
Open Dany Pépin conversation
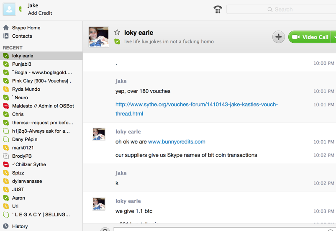coord(41,139)
